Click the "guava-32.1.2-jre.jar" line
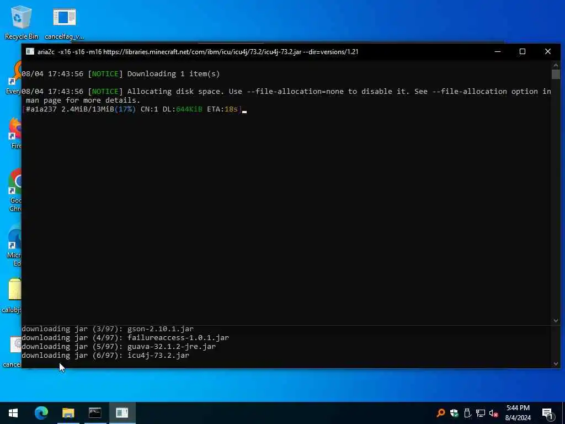This screenshot has height=424, width=565. click(119, 347)
